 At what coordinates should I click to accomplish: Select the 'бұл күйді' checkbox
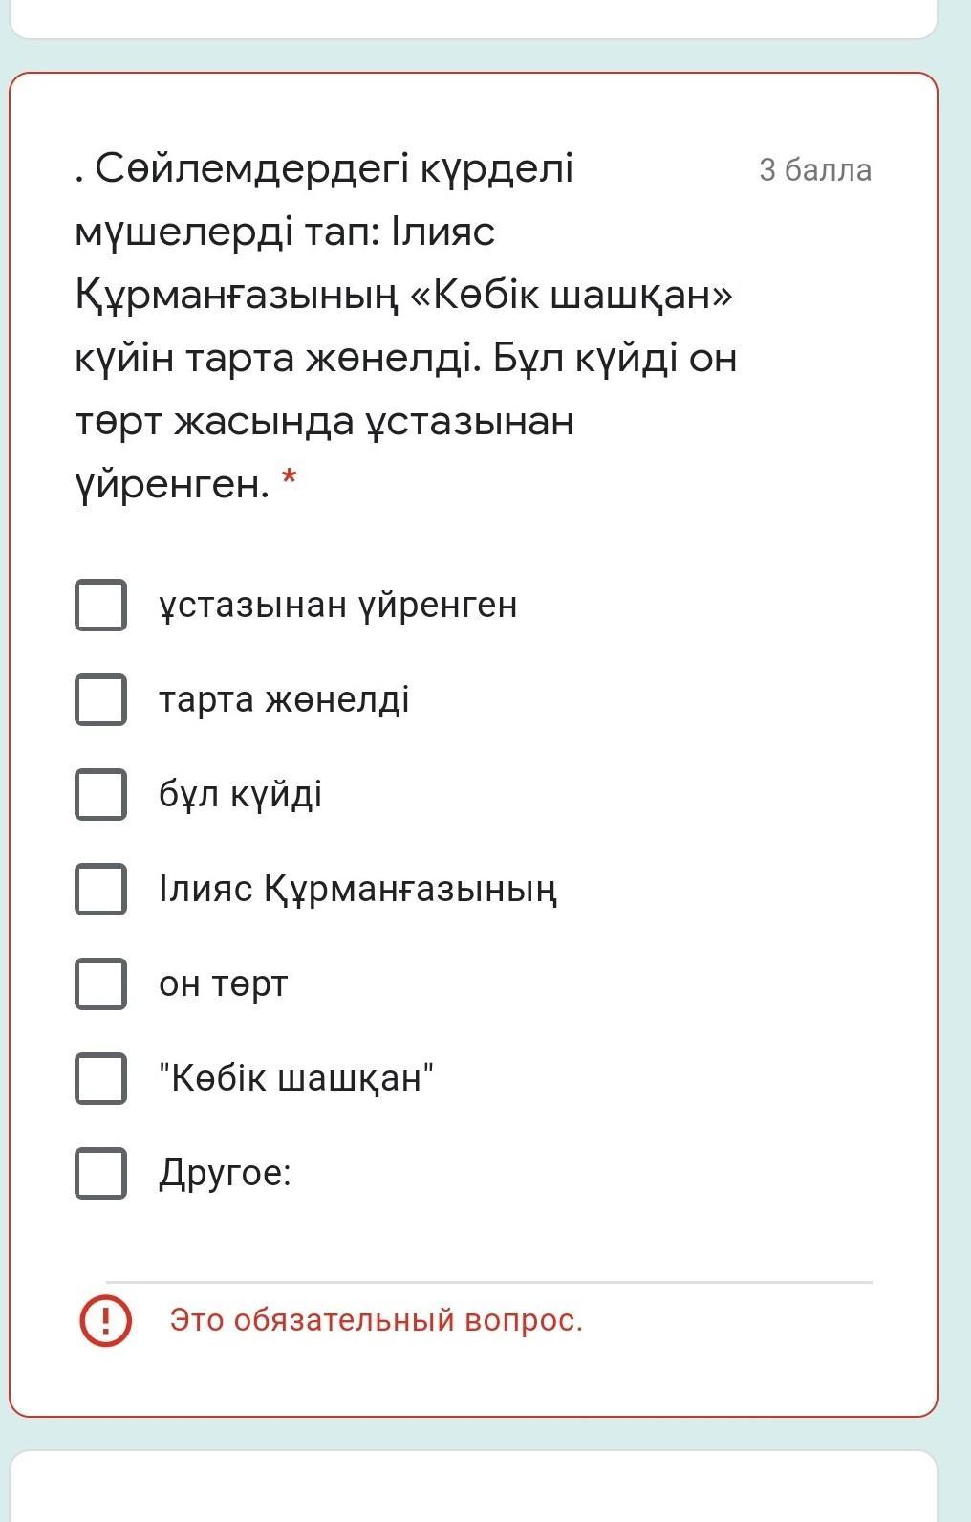pyautogui.click(x=100, y=794)
